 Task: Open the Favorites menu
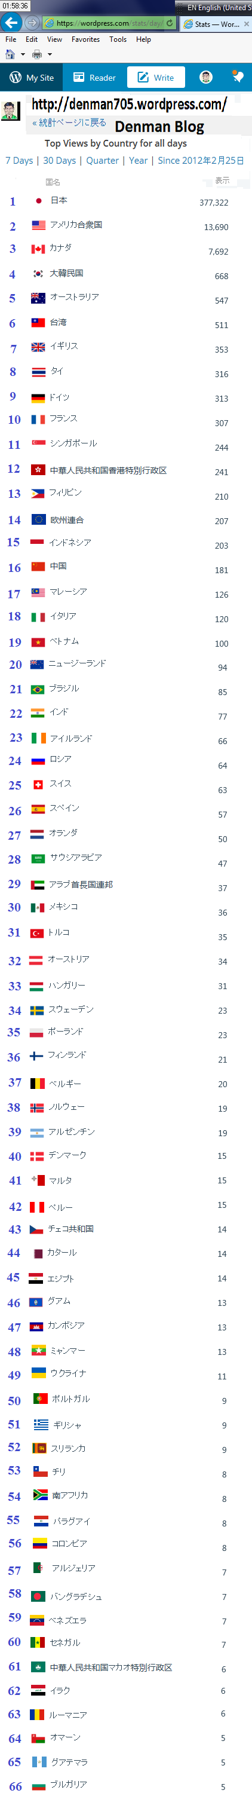point(85,39)
